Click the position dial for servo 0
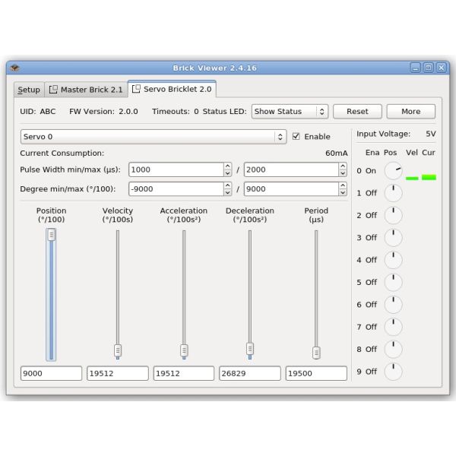This screenshot has height=456, width=456. (393, 171)
